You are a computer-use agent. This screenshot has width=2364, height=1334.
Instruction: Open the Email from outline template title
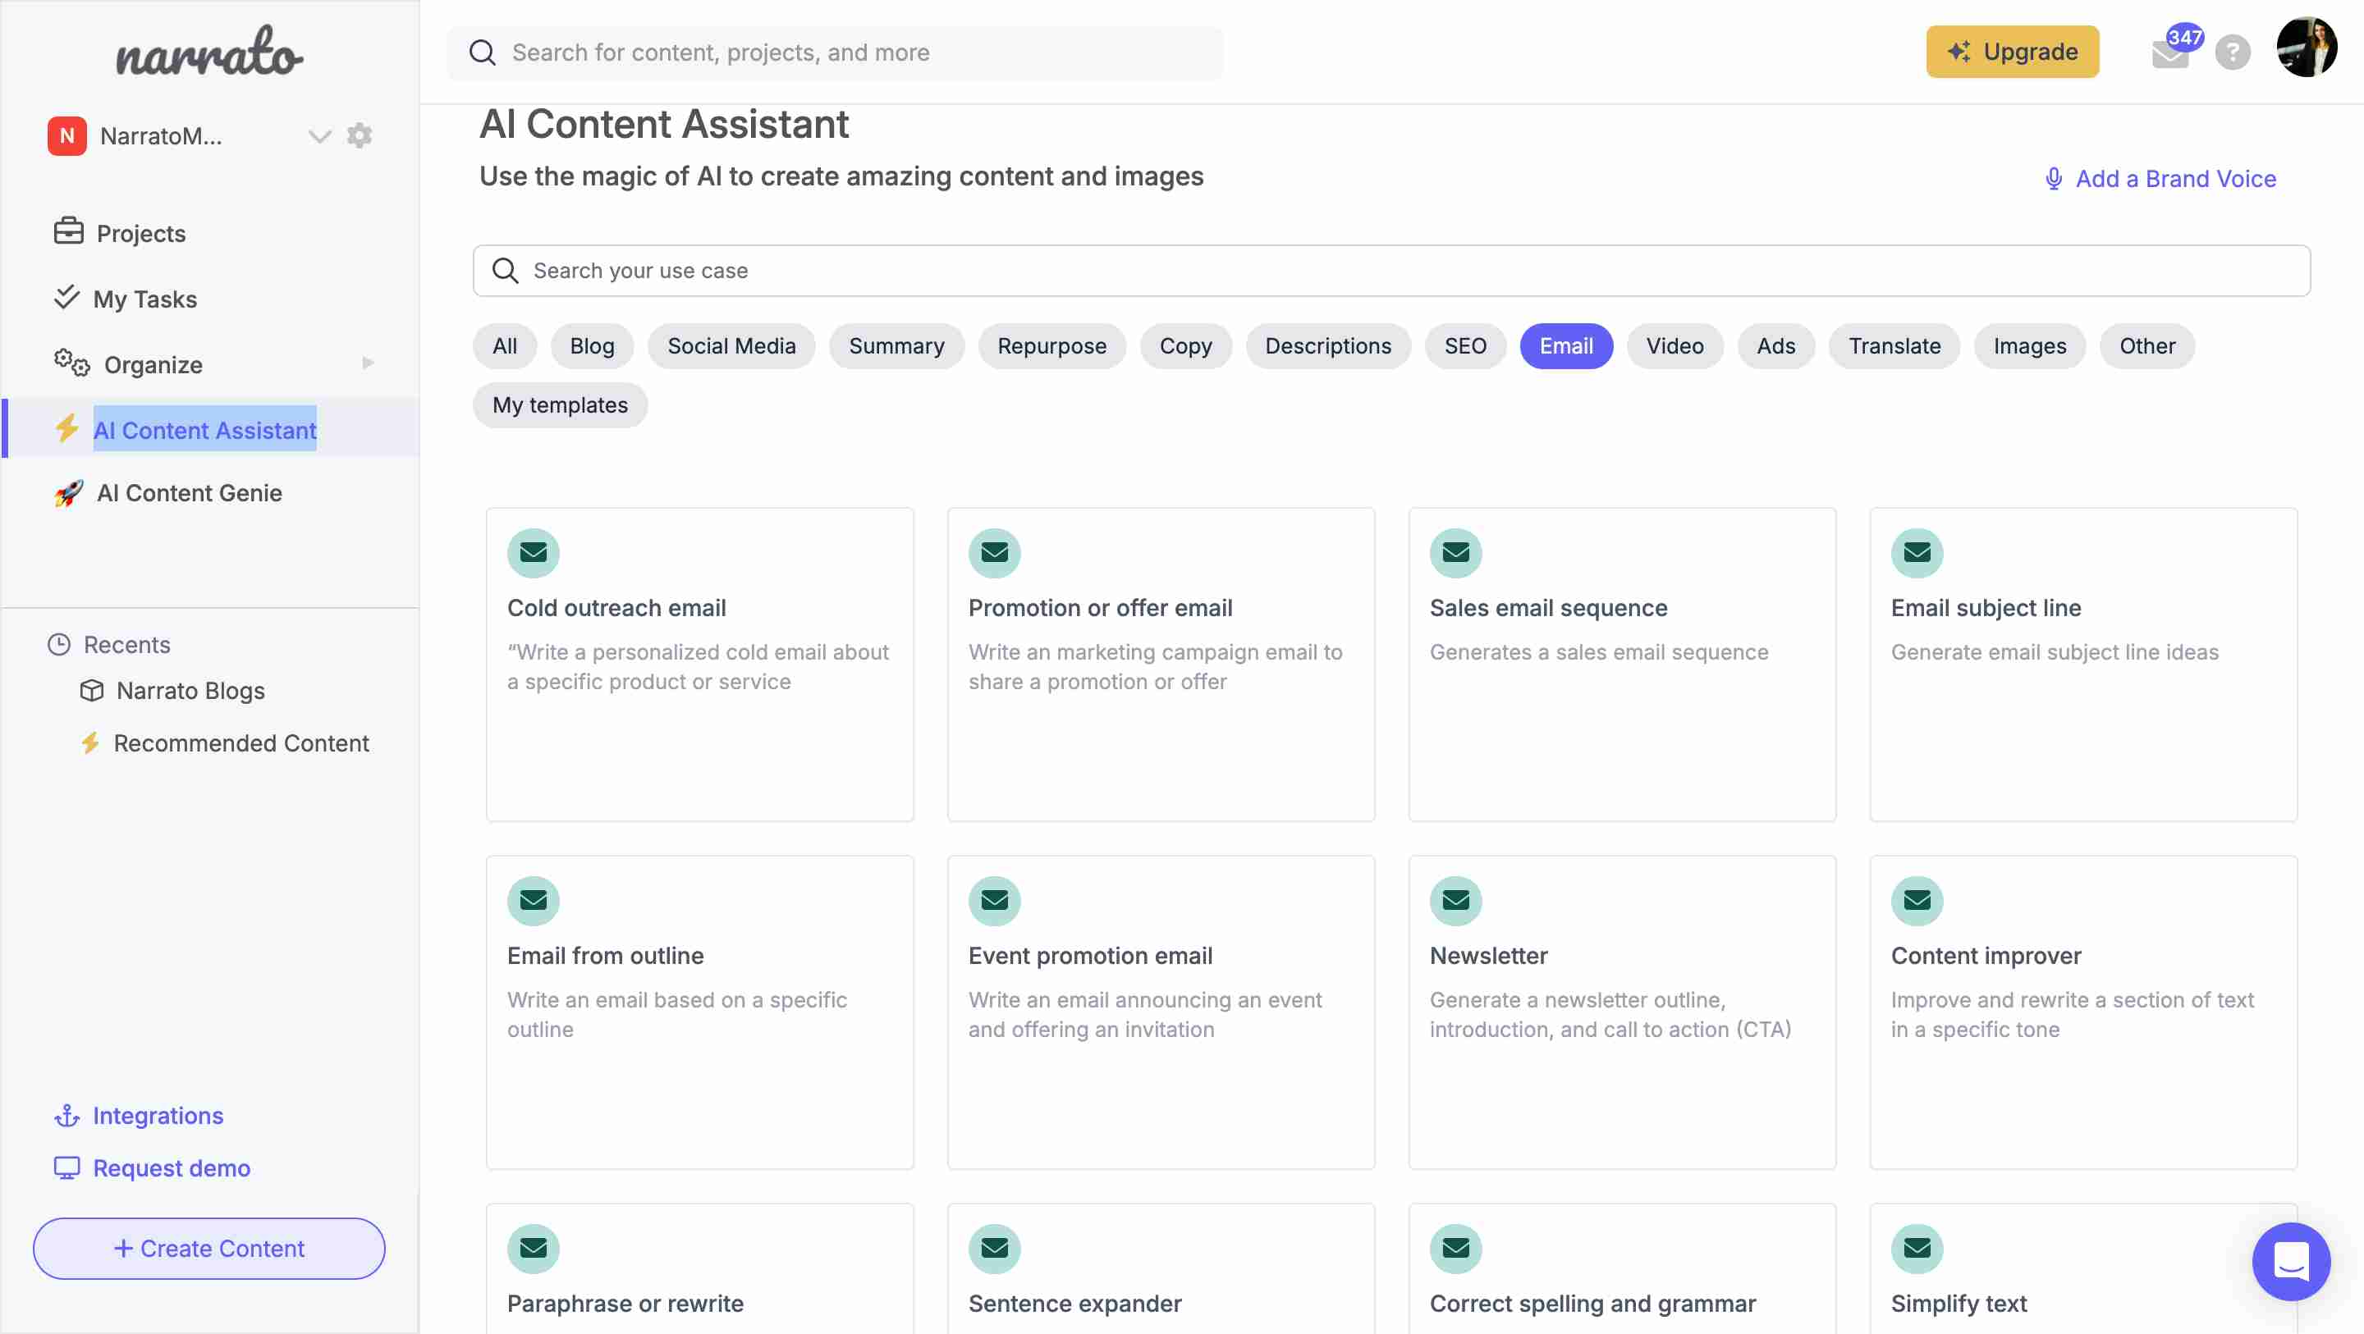click(606, 955)
